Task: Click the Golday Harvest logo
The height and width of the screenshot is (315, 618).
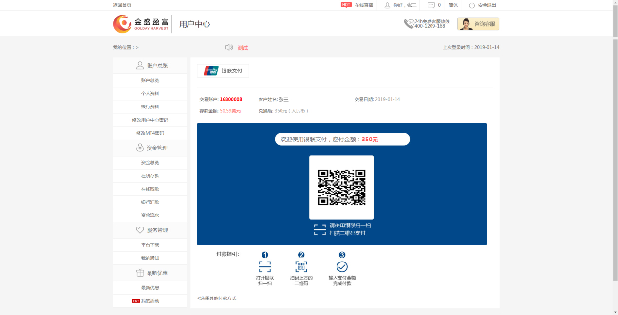Action: click(141, 24)
